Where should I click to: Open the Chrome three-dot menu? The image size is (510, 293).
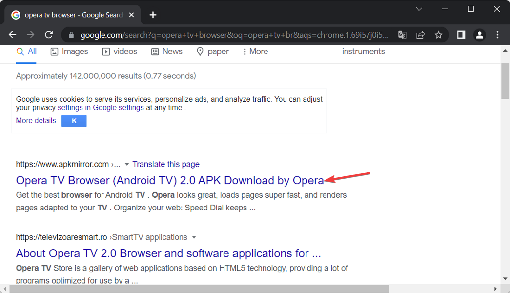(497, 35)
